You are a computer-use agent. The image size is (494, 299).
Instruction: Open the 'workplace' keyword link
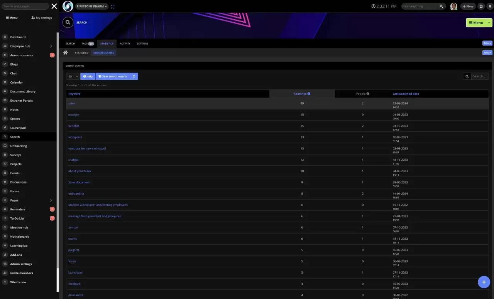[x=75, y=137]
